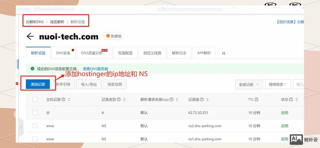This screenshot has height=148, width=320.
Task: Expand the left sidebar collapse handle
Action: click(21, 127)
